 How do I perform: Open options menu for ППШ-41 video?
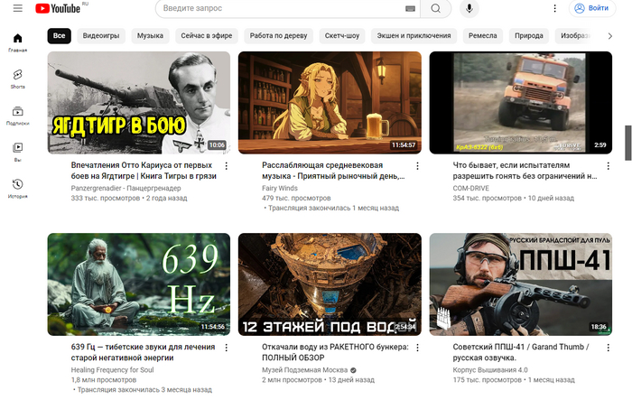[x=609, y=347]
